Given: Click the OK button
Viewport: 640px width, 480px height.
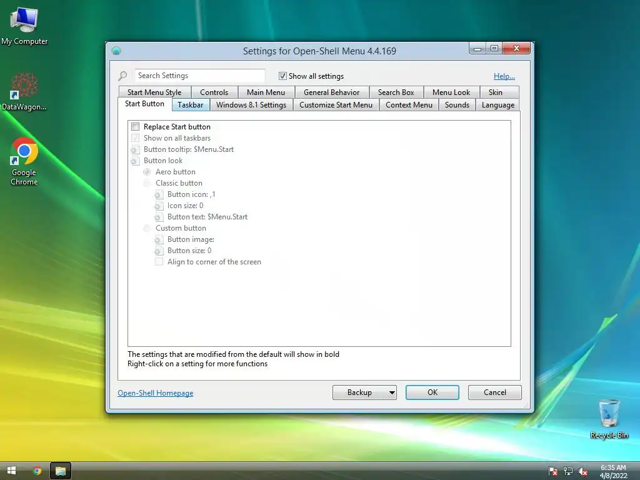Looking at the screenshot, I should coord(432,392).
